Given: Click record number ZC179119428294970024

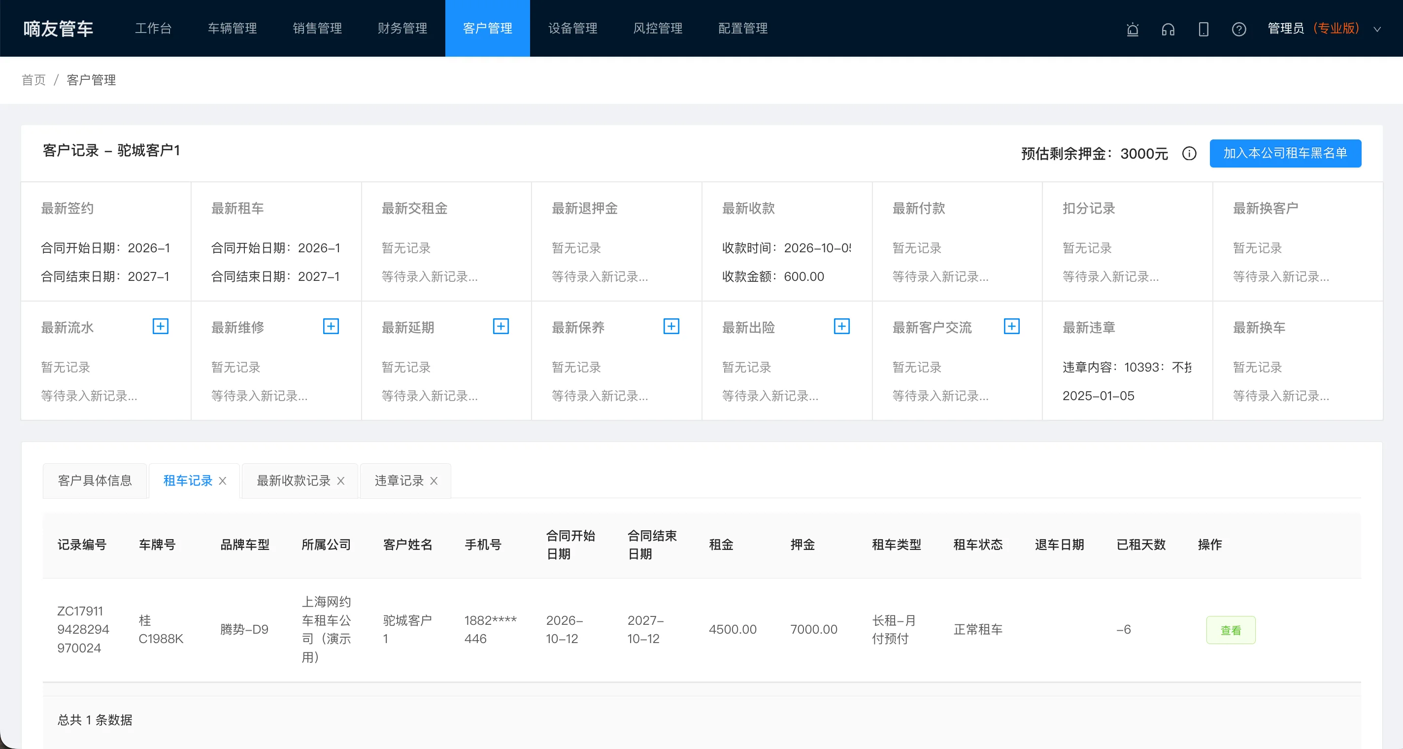Looking at the screenshot, I should tap(83, 630).
